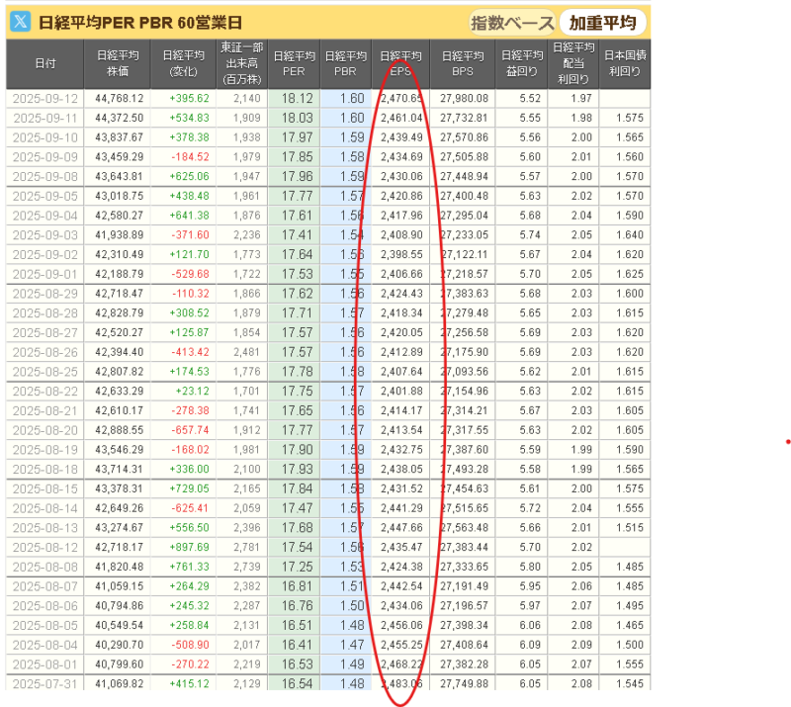Click volume value 2,481
The width and height of the screenshot is (791, 707).
246,352
